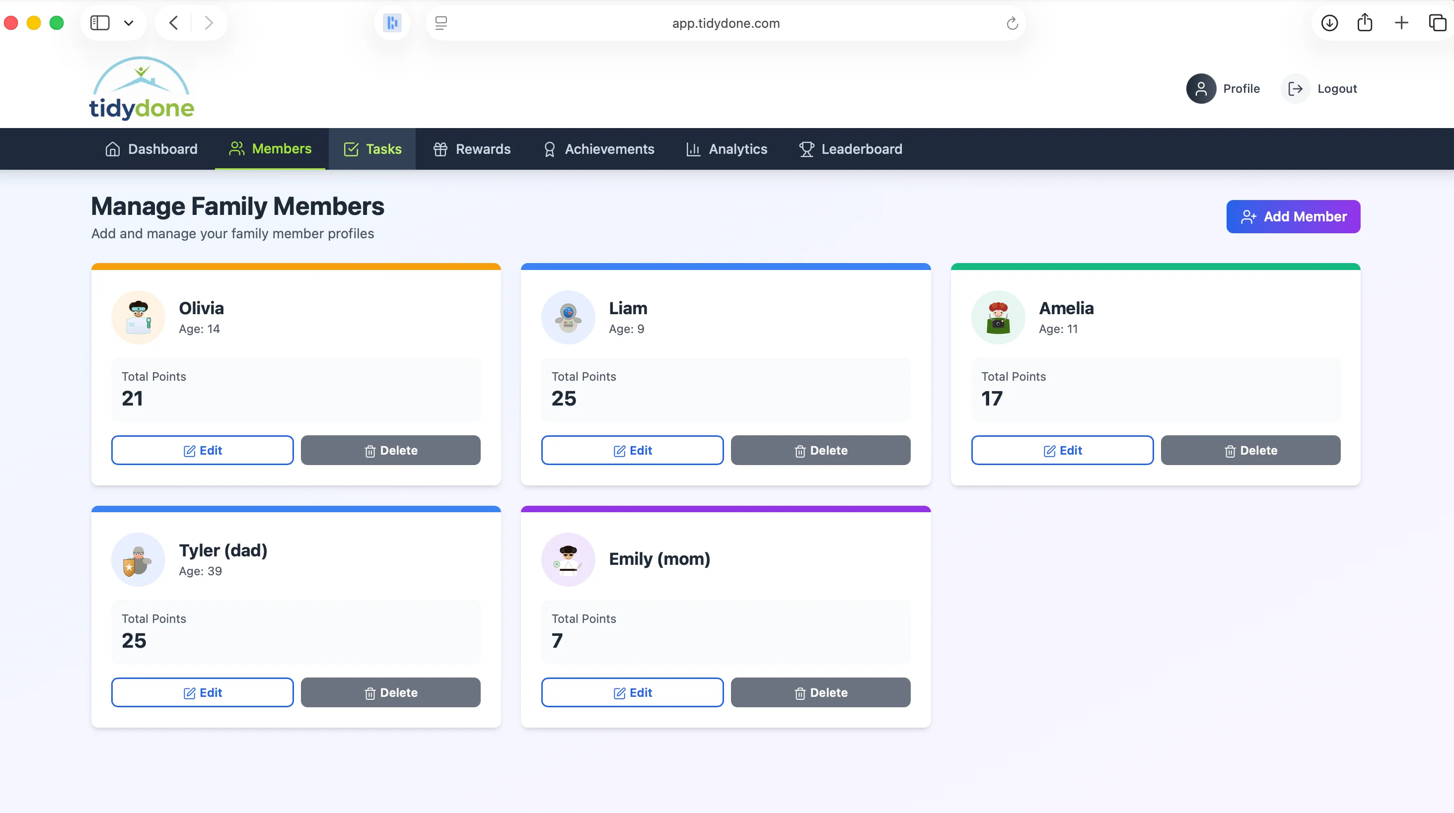This screenshot has width=1454, height=813.
Task: Delete Emily (mom) profile
Action: pyautogui.click(x=821, y=692)
